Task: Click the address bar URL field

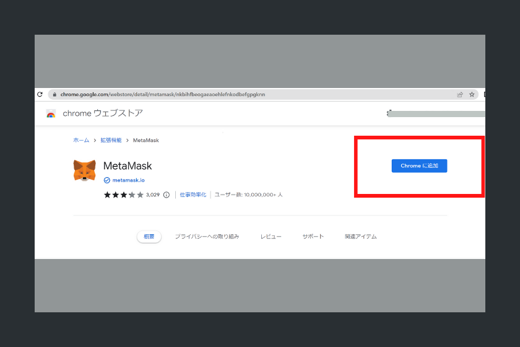Action: 263,95
